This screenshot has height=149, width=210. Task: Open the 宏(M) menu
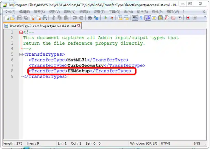point(128,12)
